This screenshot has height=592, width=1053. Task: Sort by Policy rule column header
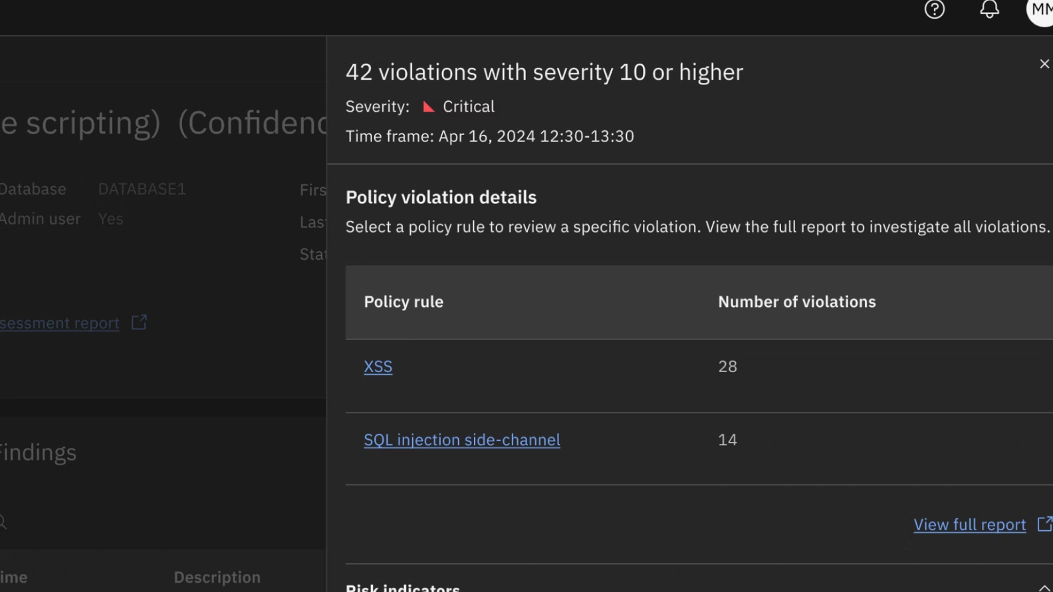pos(404,302)
